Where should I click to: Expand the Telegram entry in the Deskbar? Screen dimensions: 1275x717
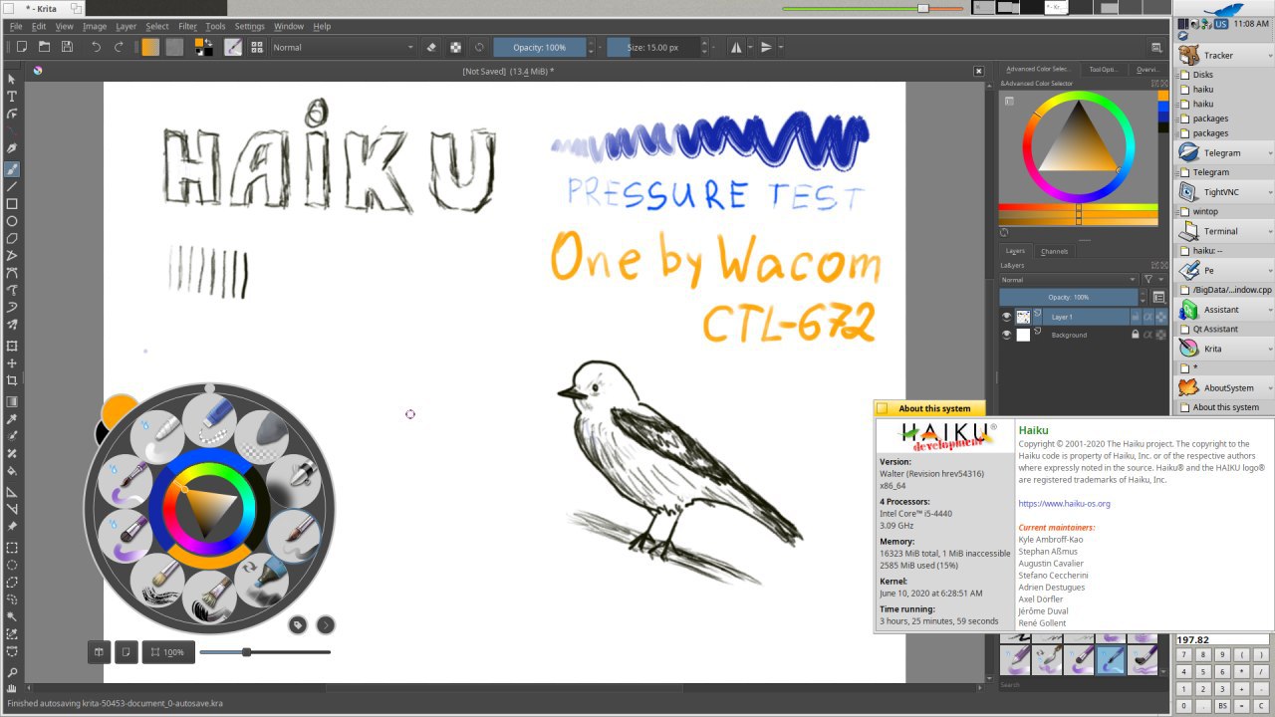[1270, 153]
